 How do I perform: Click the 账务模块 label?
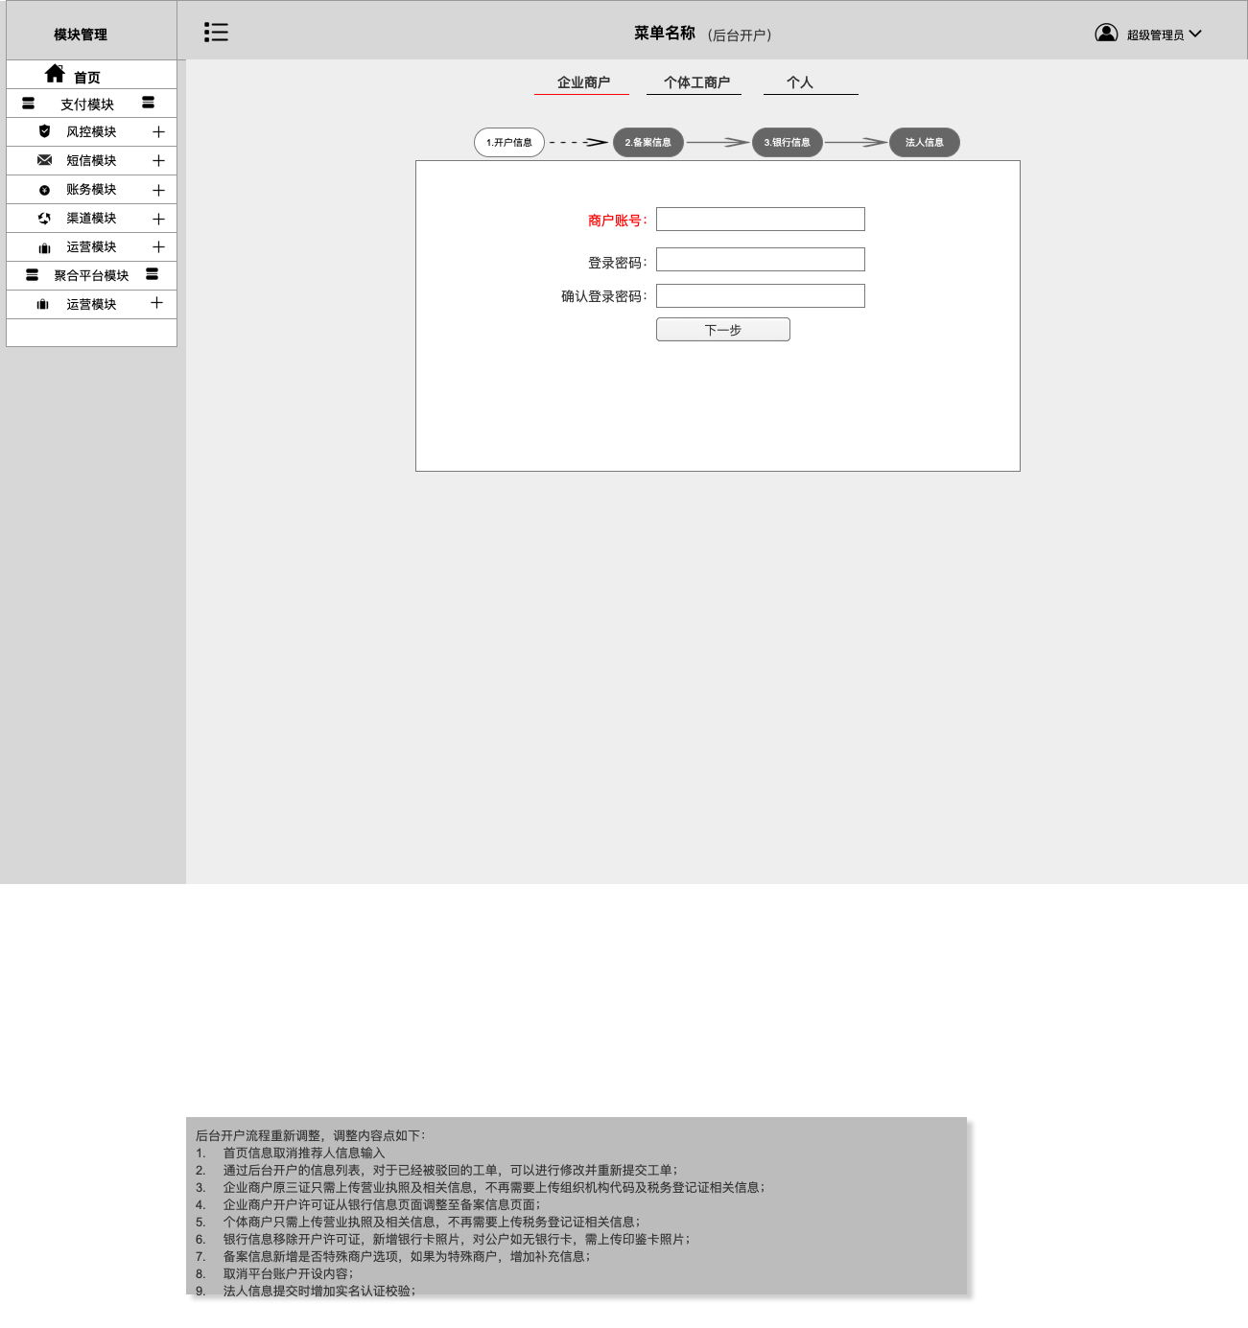[91, 189]
